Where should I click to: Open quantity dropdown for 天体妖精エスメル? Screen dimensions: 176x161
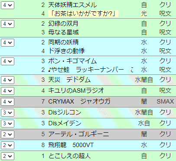7,5
